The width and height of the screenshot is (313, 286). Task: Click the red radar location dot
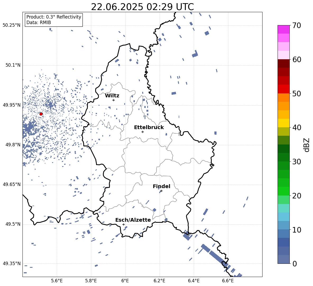click(41, 114)
